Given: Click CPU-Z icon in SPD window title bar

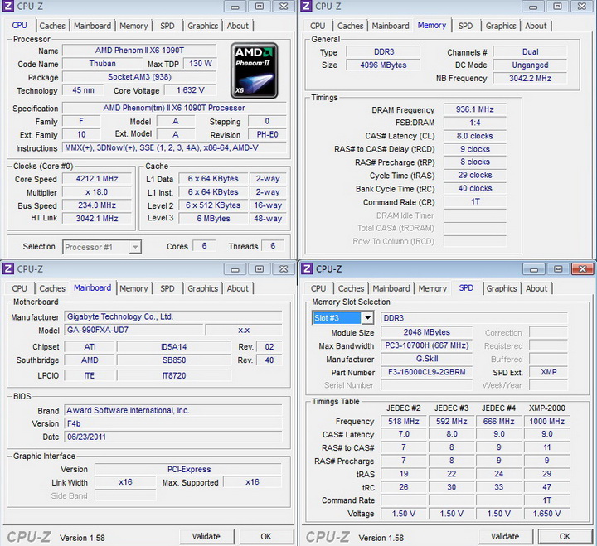Looking at the screenshot, I should pos(307,268).
